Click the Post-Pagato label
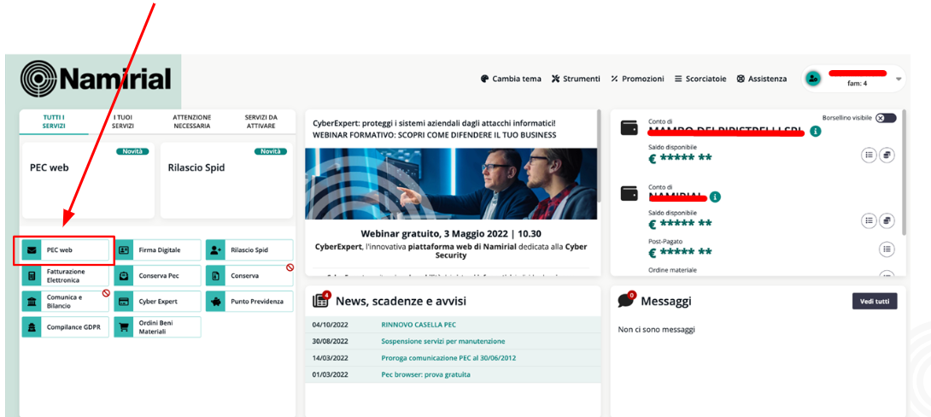The width and height of the screenshot is (931, 417). tap(665, 242)
